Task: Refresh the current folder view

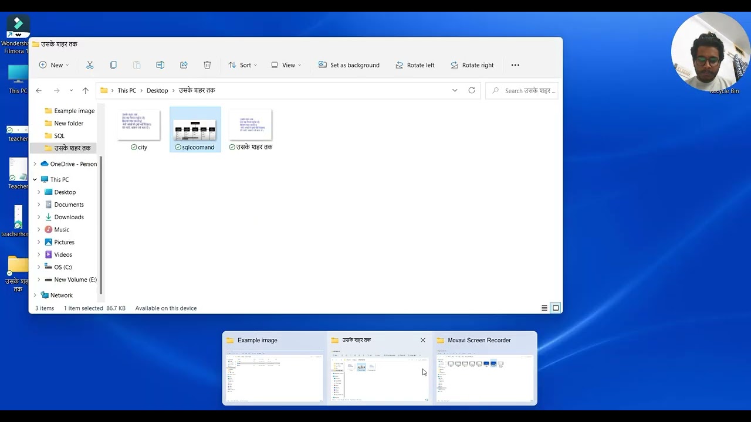Action: (471, 90)
